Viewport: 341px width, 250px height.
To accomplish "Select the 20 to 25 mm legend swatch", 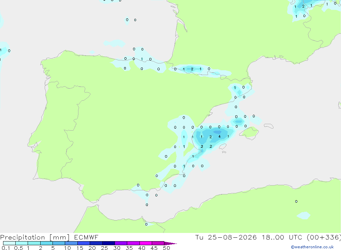I will tap(96, 243).
